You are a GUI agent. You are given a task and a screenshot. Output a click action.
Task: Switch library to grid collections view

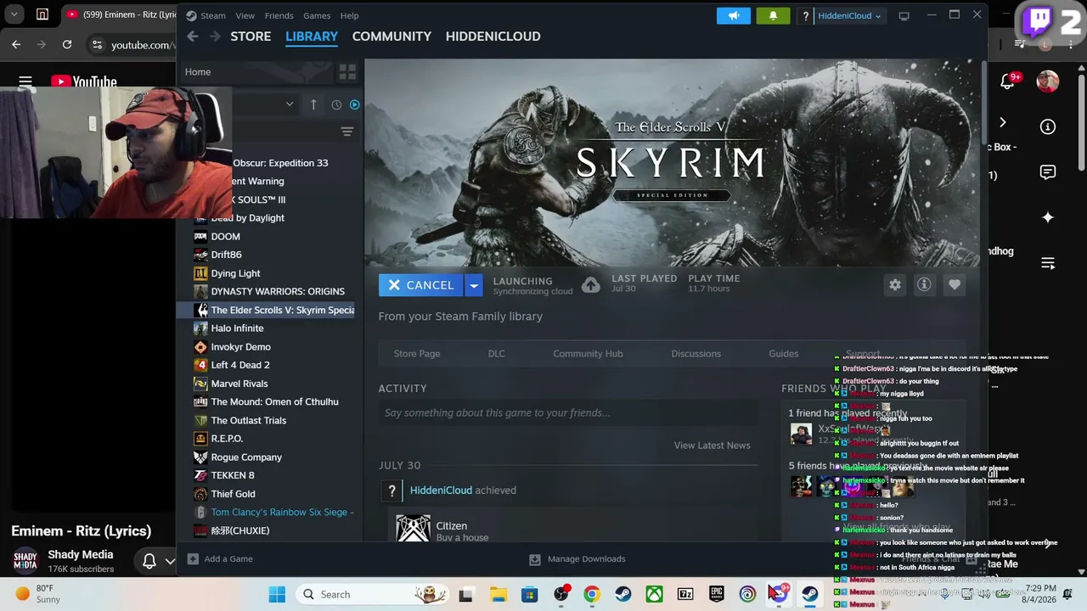point(347,72)
